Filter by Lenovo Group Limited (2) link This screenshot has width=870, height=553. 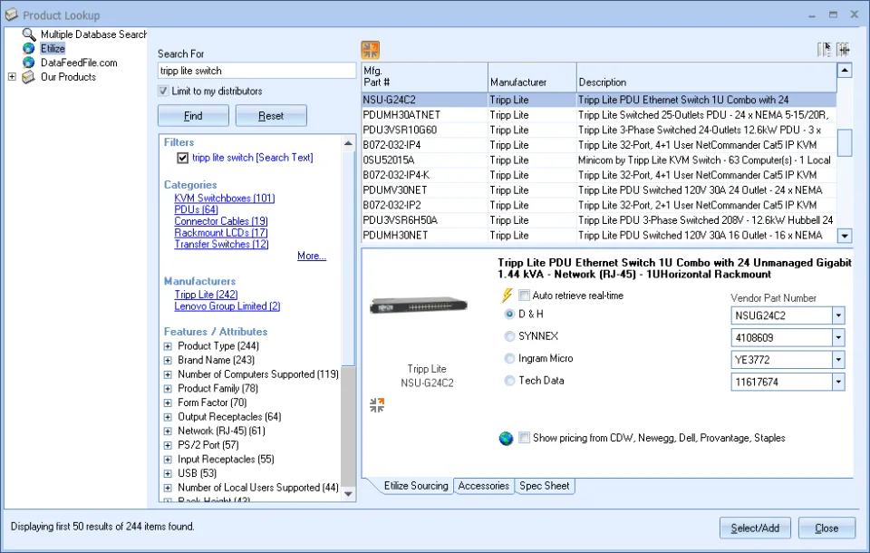pyautogui.click(x=227, y=306)
